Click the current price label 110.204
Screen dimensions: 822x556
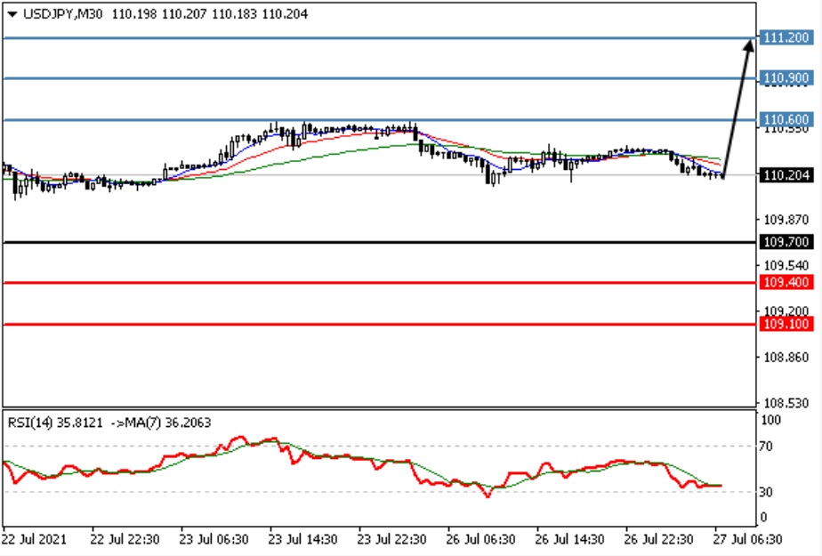point(786,175)
